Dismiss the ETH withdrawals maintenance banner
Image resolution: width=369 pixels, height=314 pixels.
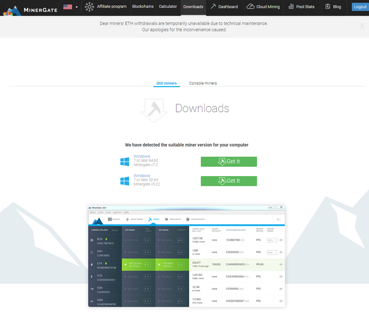362,26
